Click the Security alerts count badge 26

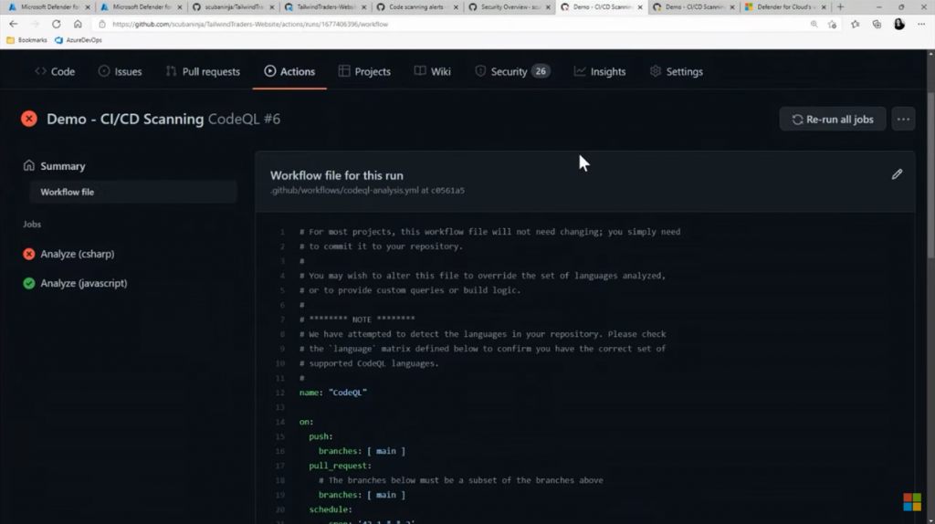541,71
